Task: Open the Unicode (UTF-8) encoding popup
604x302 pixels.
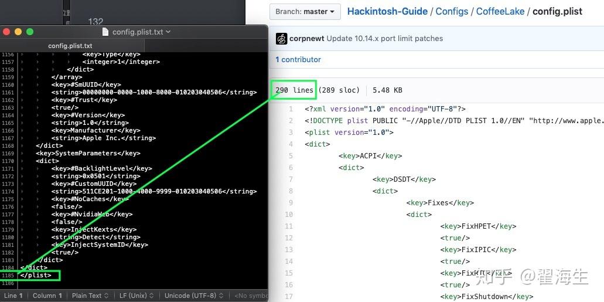Action: pyautogui.click(x=194, y=296)
